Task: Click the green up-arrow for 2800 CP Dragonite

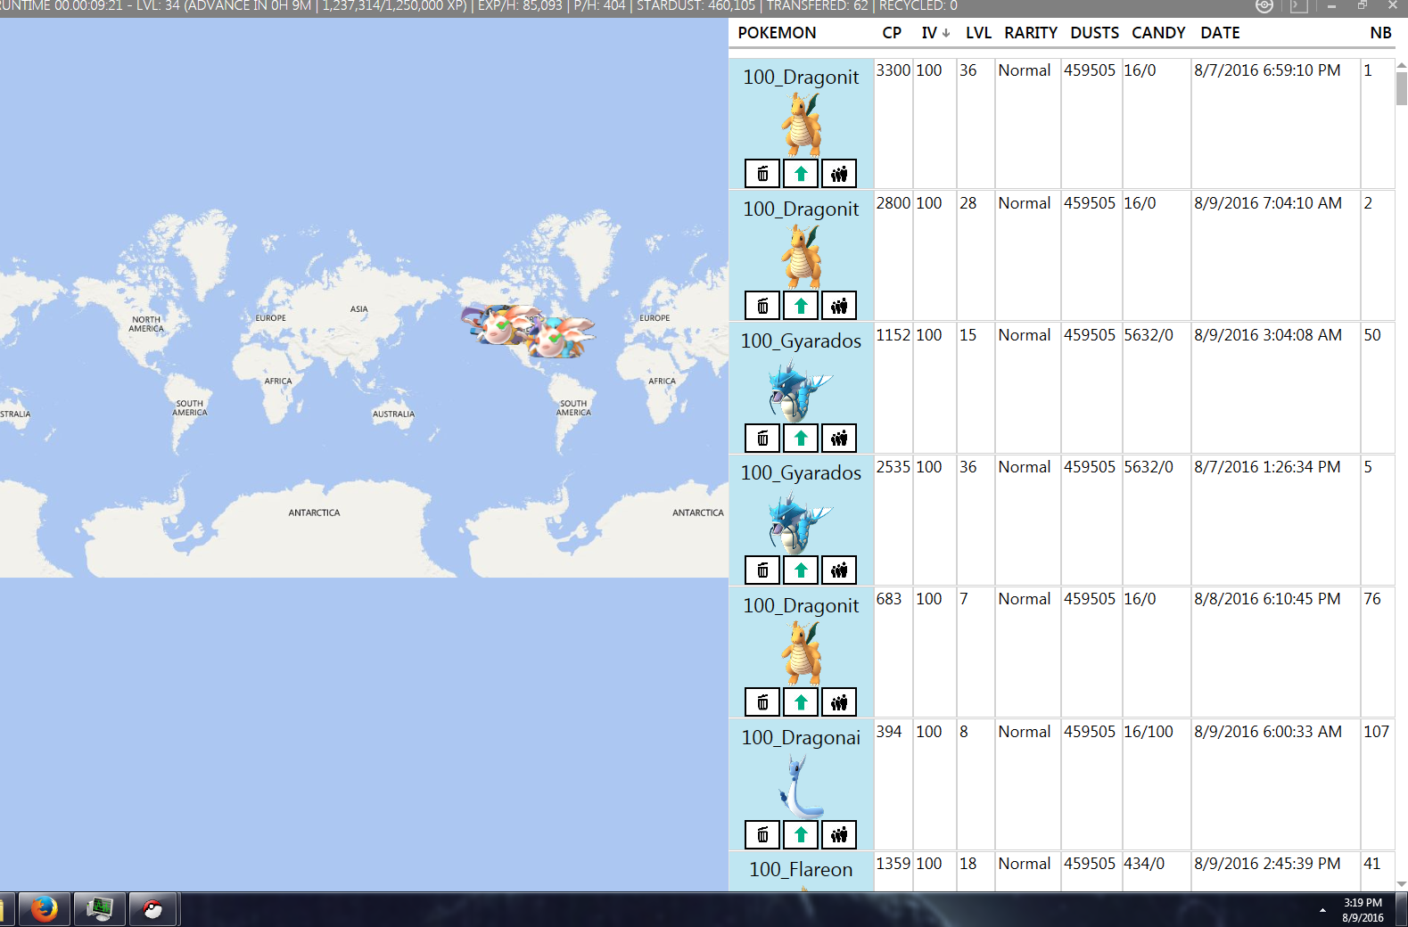Action: coord(801,306)
